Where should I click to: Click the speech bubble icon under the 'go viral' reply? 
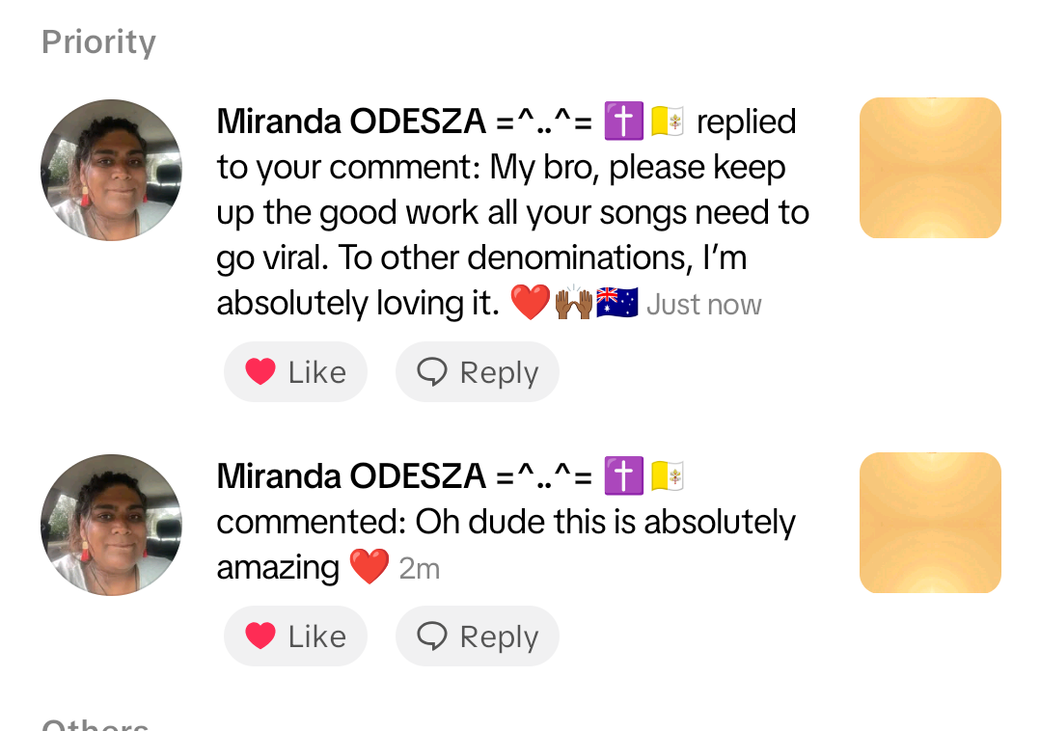pyautogui.click(x=431, y=372)
